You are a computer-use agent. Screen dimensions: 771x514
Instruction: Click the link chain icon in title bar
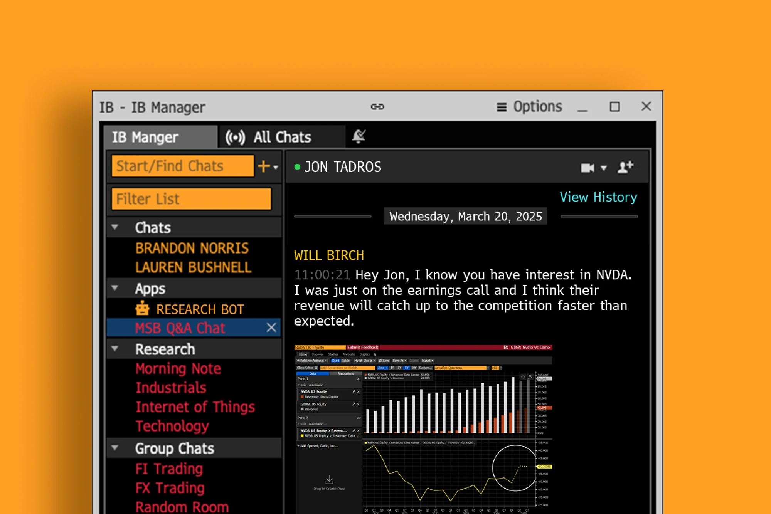point(377,106)
